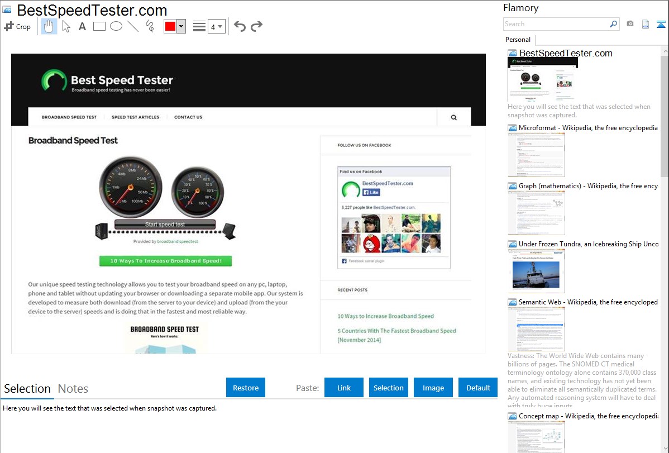Select the Crop tool
The height and width of the screenshot is (453, 669).
17,26
